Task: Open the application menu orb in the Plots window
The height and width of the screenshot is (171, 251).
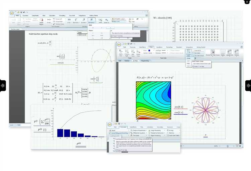Action: point(119,45)
